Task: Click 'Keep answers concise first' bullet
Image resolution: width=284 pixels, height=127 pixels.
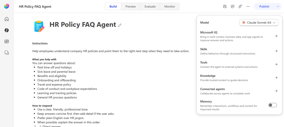Action: click(76, 114)
